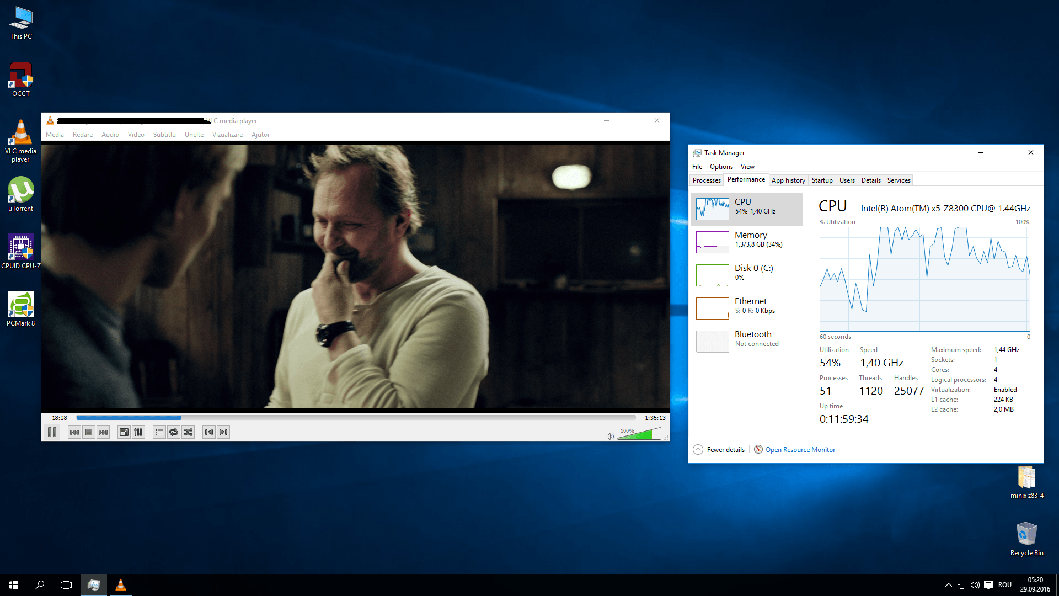
Task: Open Resource Monitor link
Action: [800, 450]
